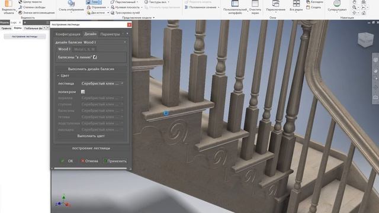Open the zoom tool dropdown arrow
Screen dimensions: 379x213
358,7
